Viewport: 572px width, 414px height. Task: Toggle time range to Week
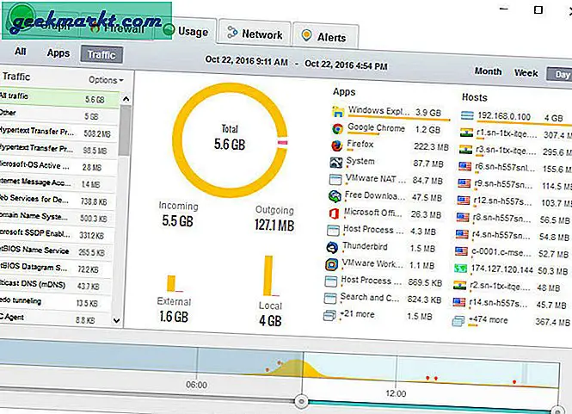point(526,73)
